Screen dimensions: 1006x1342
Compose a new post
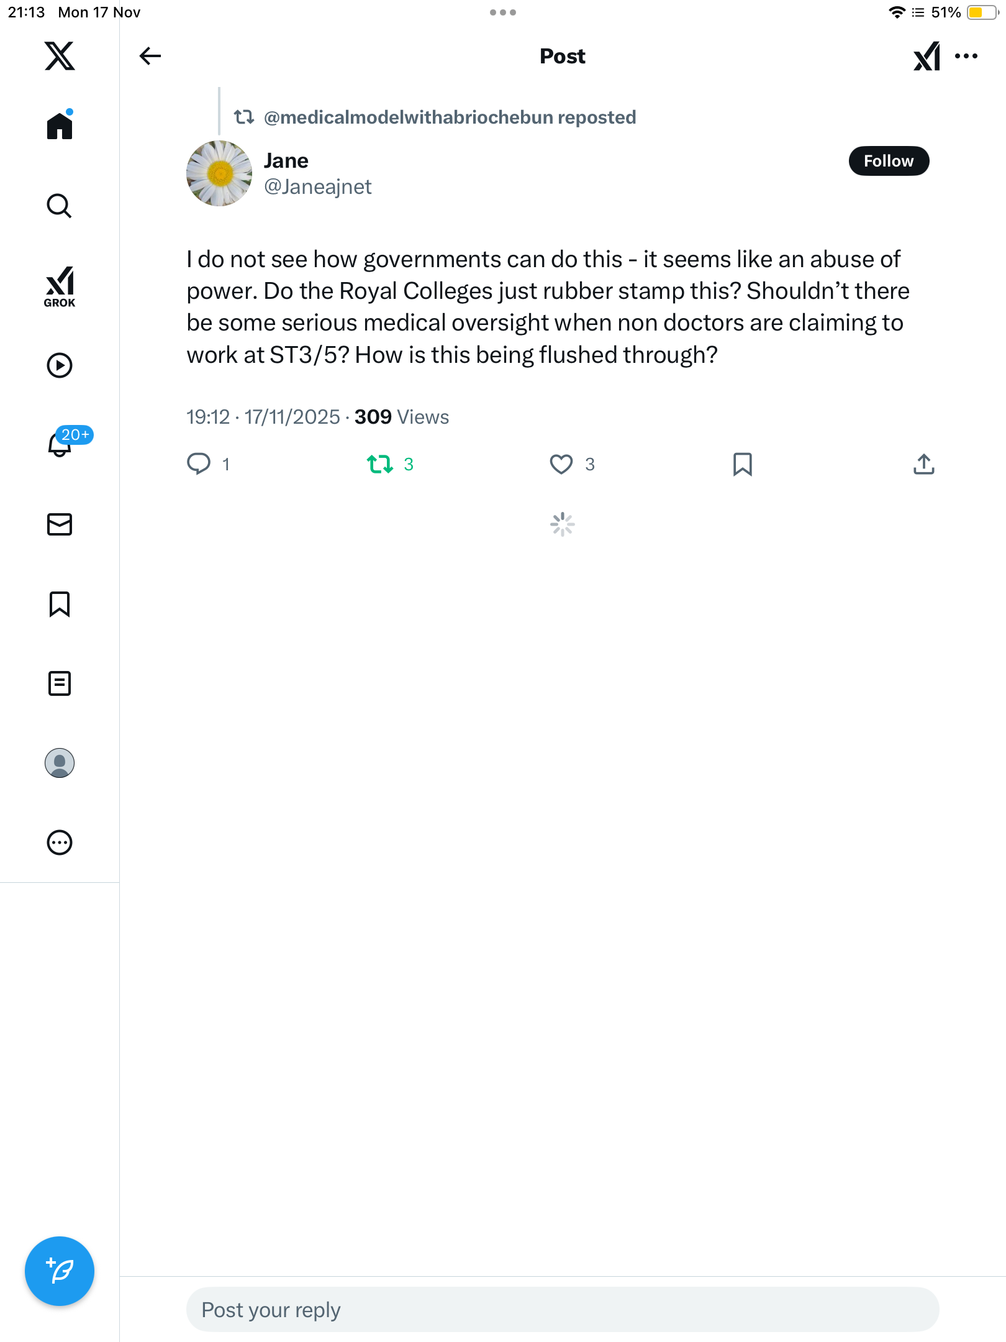[x=60, y=1271]
